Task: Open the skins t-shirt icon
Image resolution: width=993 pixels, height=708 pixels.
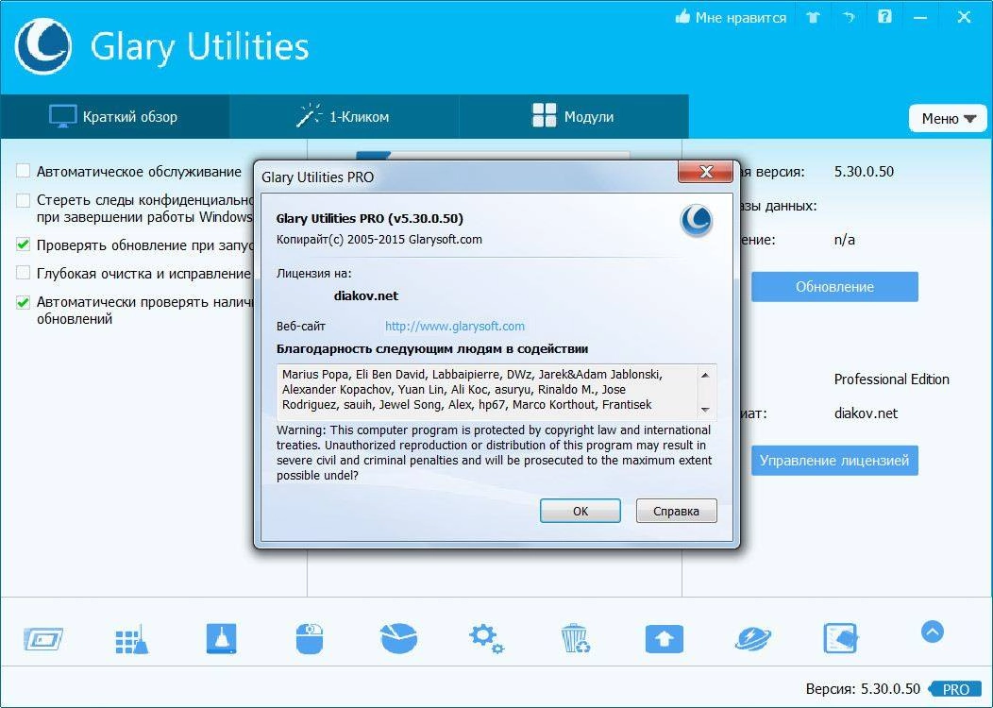Action: (813, 17)
